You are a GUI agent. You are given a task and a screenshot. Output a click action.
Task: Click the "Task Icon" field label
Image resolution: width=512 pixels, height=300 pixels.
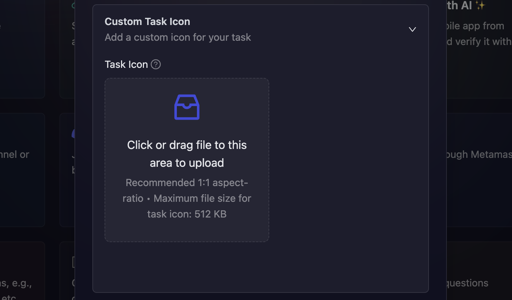point(126,64)
